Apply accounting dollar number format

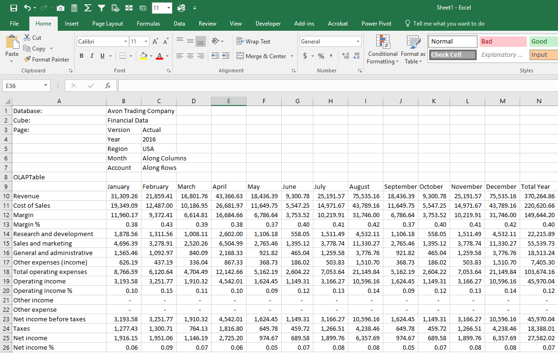[x=305, y=56]
